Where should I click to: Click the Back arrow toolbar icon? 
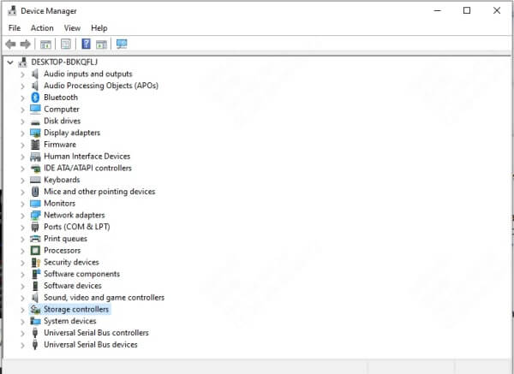(x=11, y=44)
